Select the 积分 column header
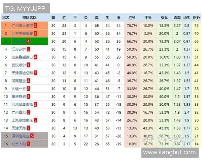This screenshot has height=161, width=202. coord(196,17)
